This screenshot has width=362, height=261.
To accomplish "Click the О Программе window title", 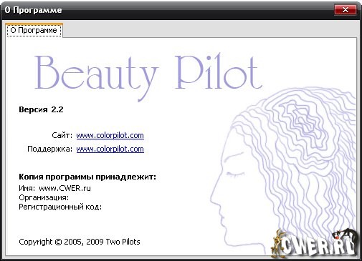I will coord(33,10).
